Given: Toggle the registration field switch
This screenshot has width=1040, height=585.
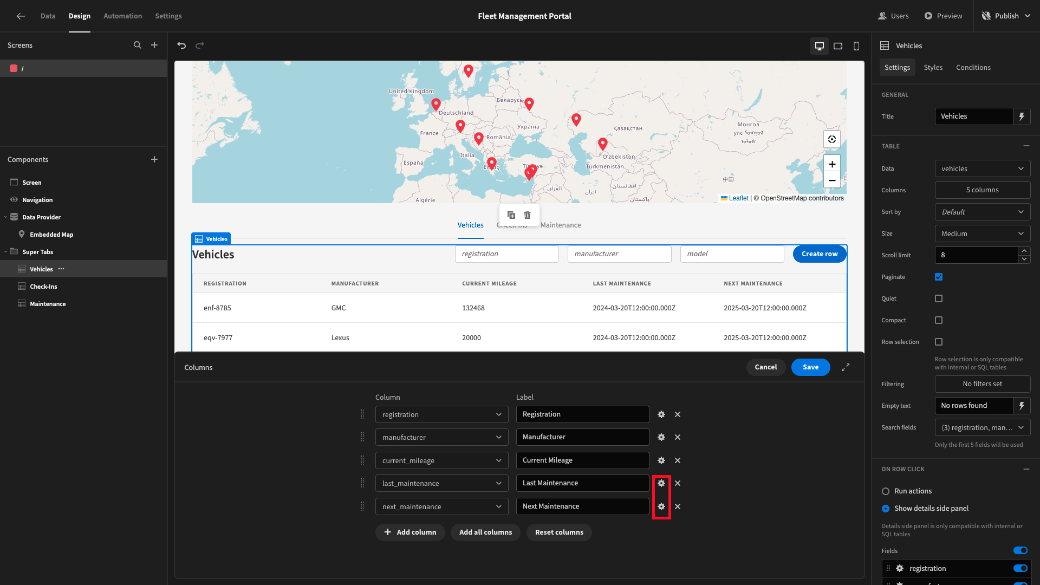Looking at the screenshot, I should click(x=1020, y=568).
